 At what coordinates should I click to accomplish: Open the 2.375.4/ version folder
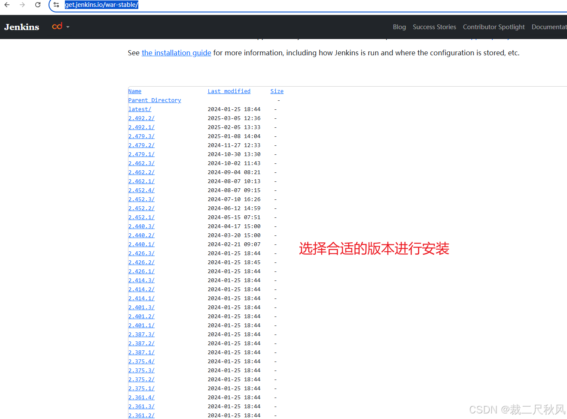tap(141, 362)
